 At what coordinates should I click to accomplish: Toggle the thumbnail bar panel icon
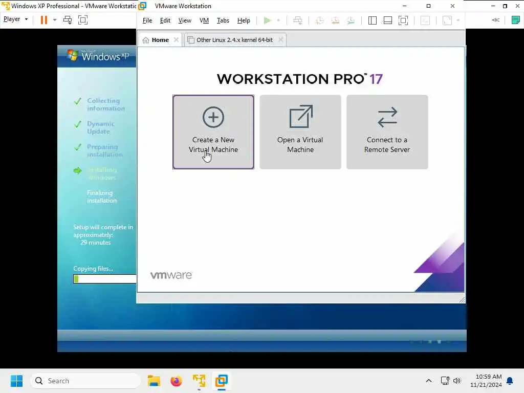click(388, 20)
